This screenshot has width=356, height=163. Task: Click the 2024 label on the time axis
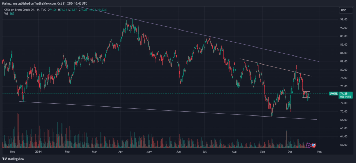click(39, 151)
